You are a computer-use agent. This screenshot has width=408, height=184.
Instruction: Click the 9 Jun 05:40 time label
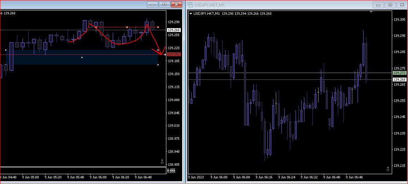[76, 177]
